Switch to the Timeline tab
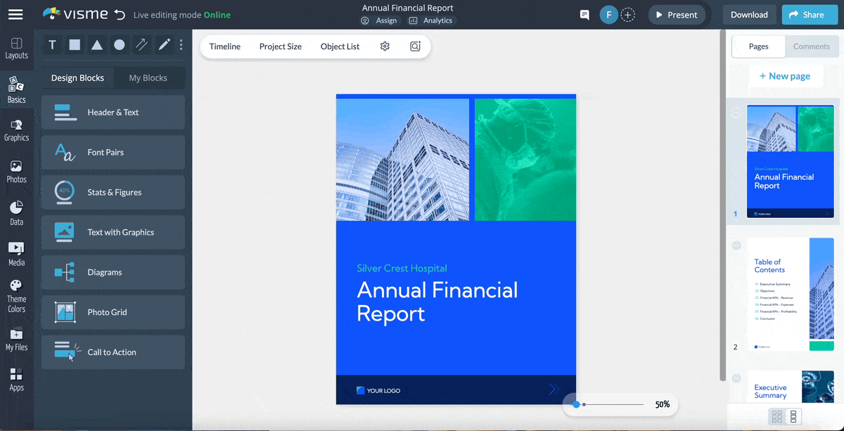This screenshot has width=844, height=431. (224, 46)
